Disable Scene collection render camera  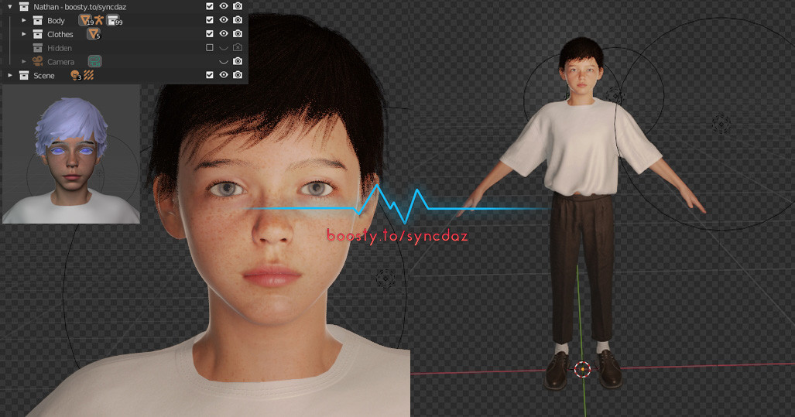coord(238,74)
